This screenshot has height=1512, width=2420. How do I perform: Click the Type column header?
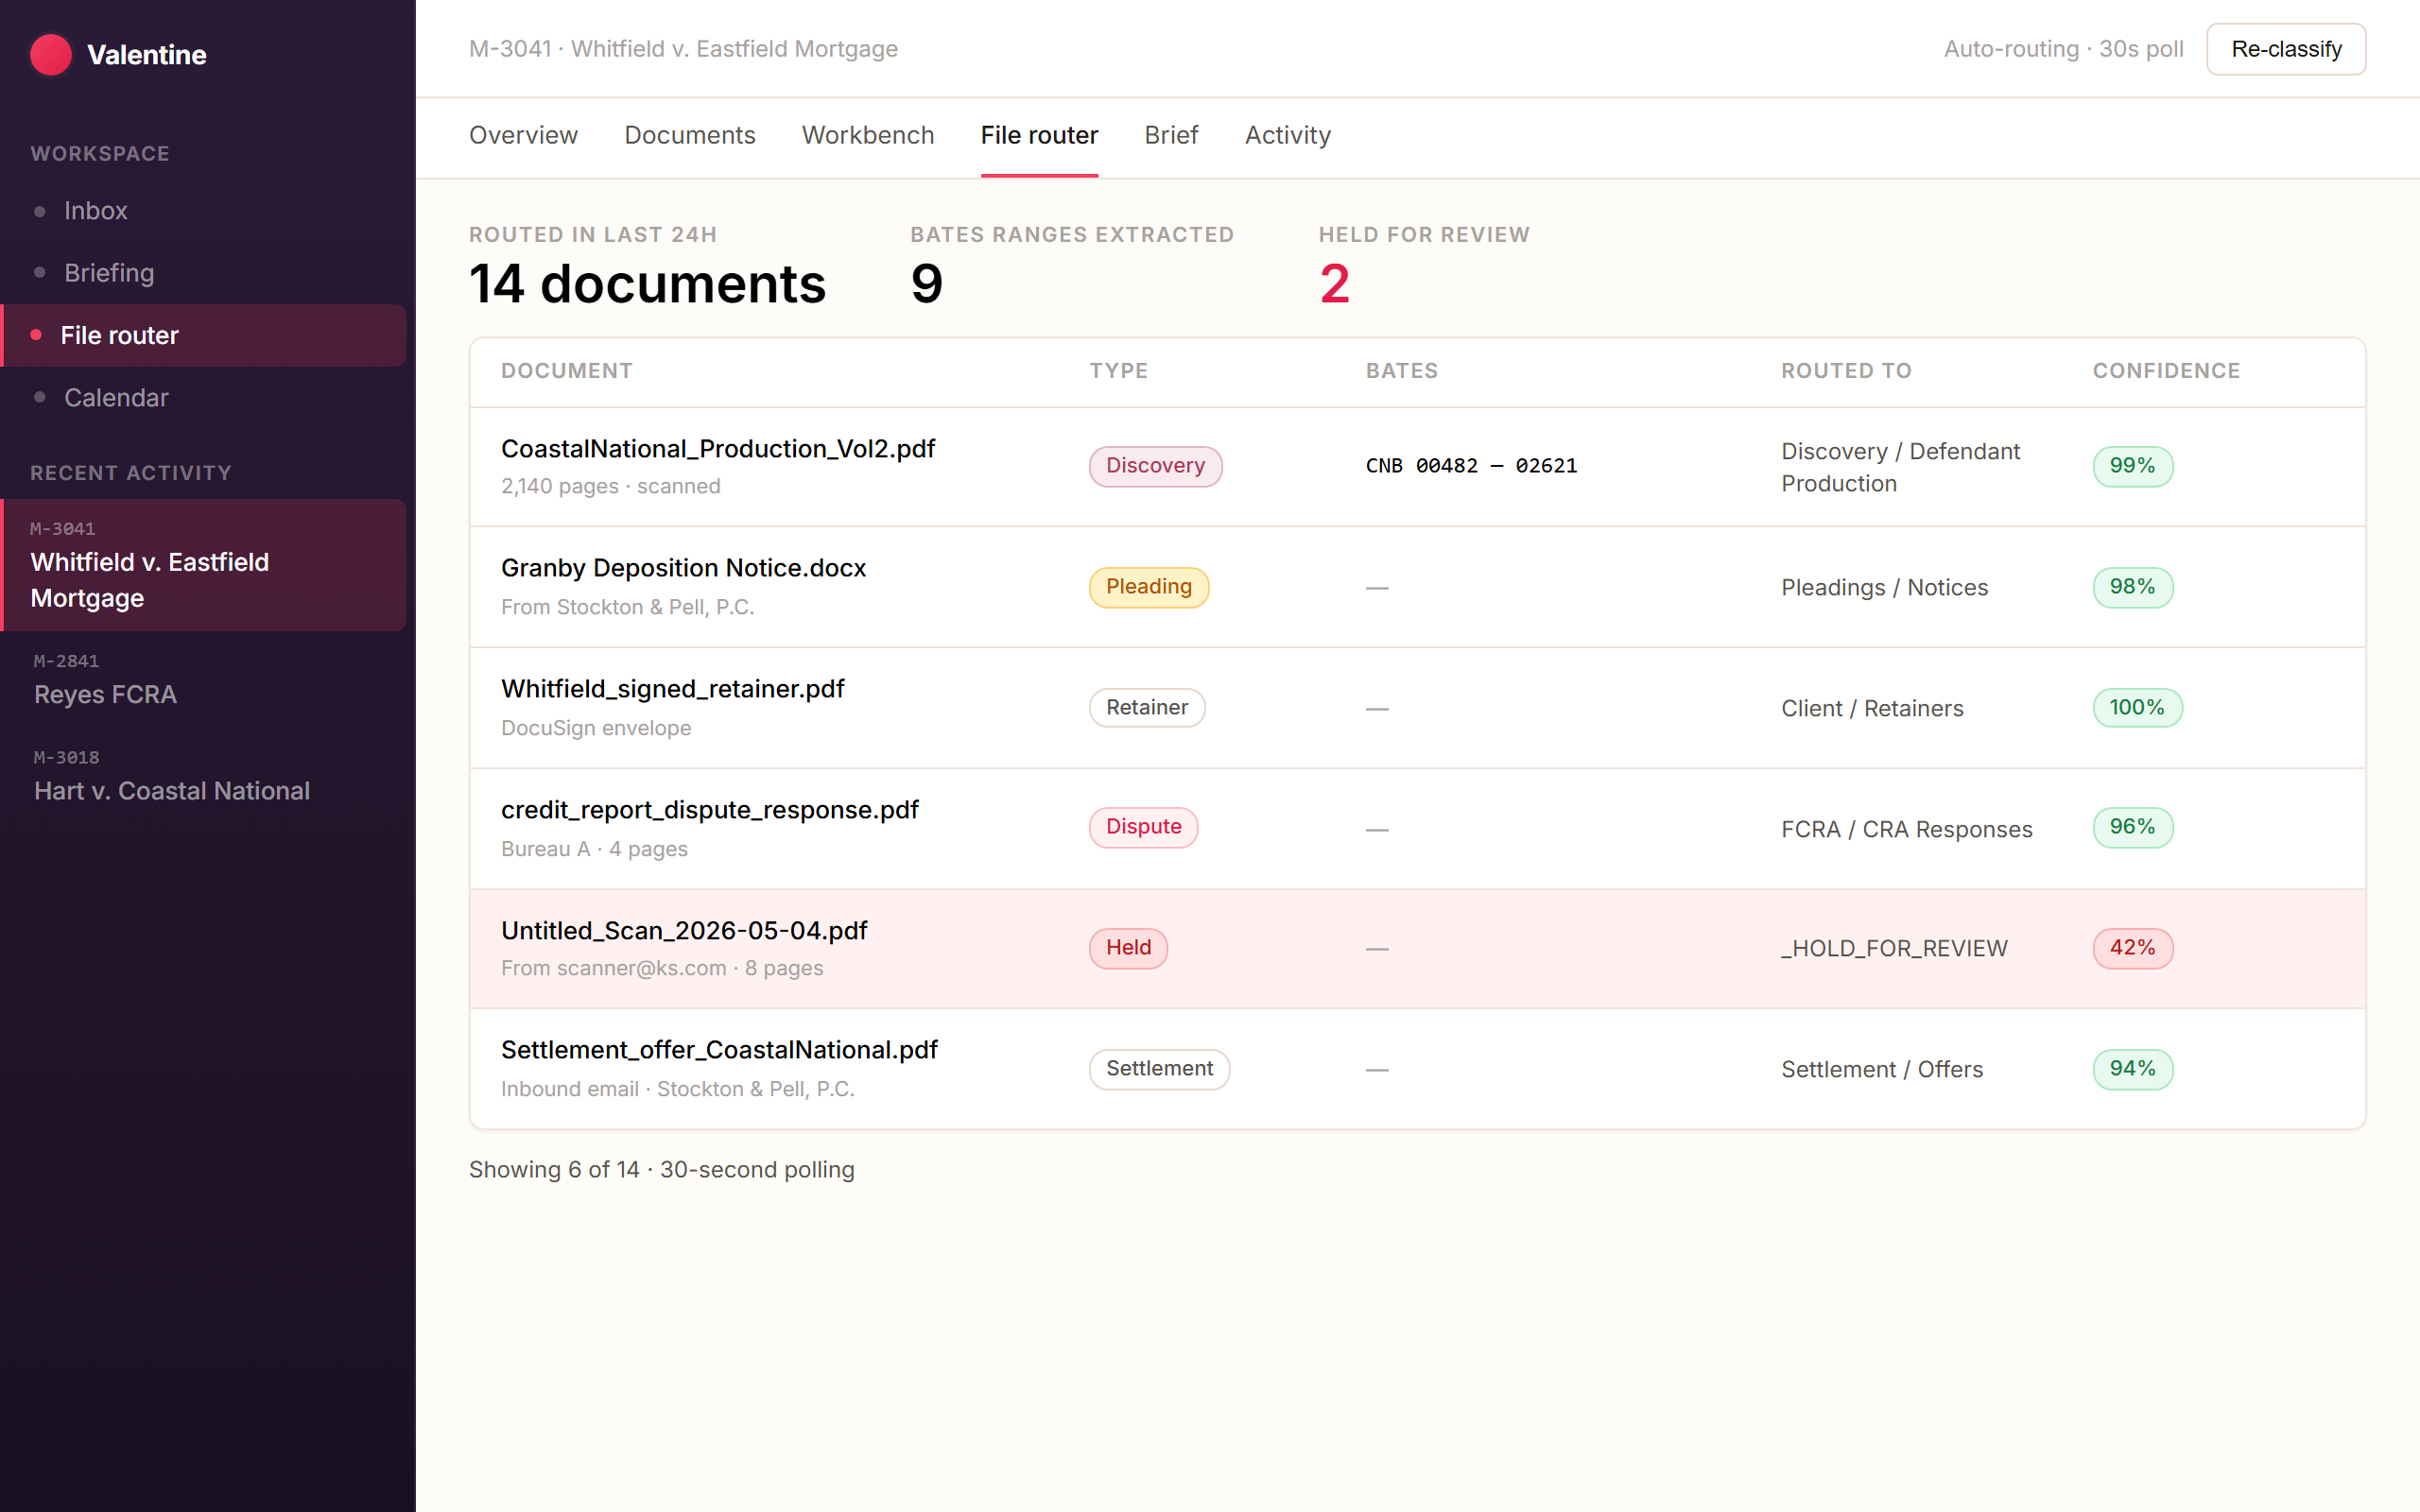tap(1118, 371)
